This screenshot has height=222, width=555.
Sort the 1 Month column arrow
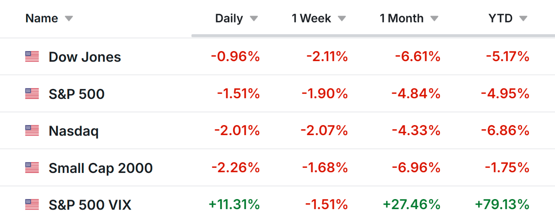click(x=434, y=19)
